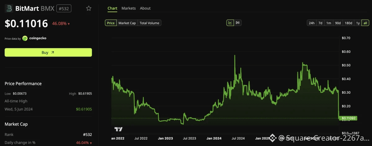Select the Price chart metric

pyautogui.click(x=111, y=23)
